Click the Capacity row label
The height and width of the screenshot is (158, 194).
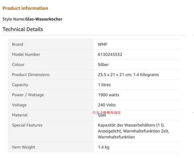coord(20,85)
